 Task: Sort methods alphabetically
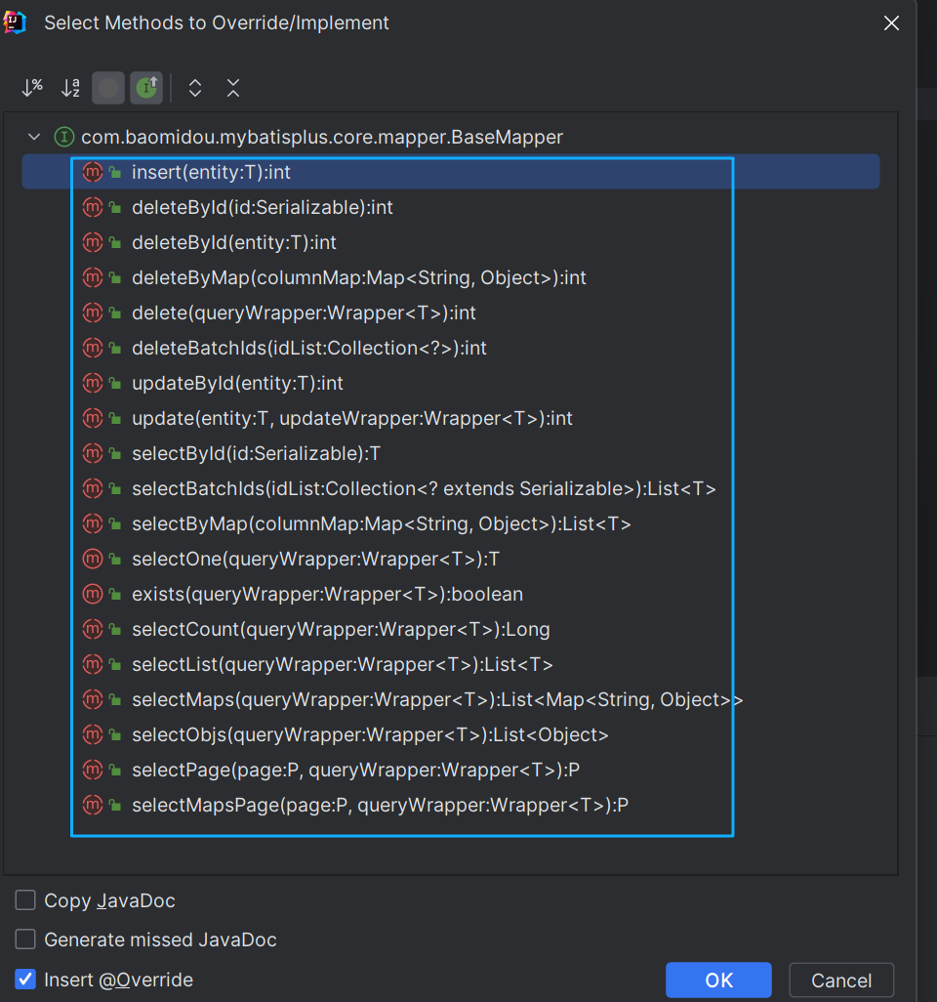coord(70,88)
